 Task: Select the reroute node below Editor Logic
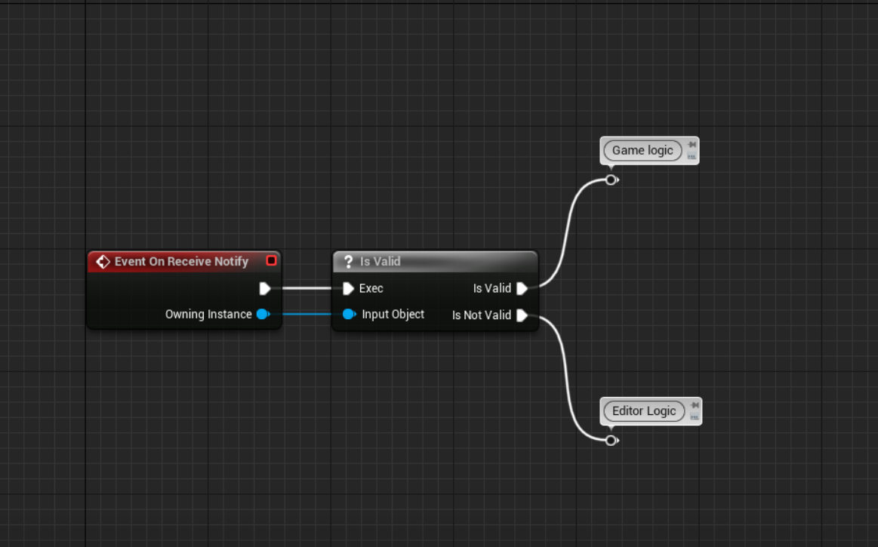click(x=611, y=440)
